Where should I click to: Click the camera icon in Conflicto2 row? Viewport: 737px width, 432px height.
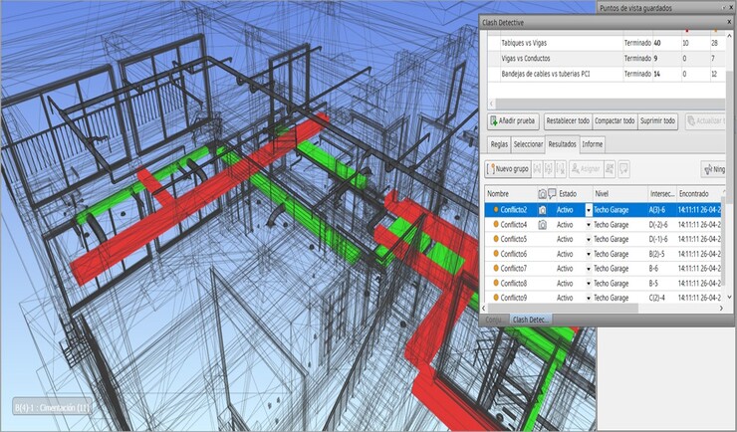click(x=543, y=210)
